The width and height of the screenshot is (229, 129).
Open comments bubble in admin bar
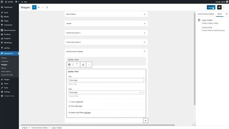[16, 2]
